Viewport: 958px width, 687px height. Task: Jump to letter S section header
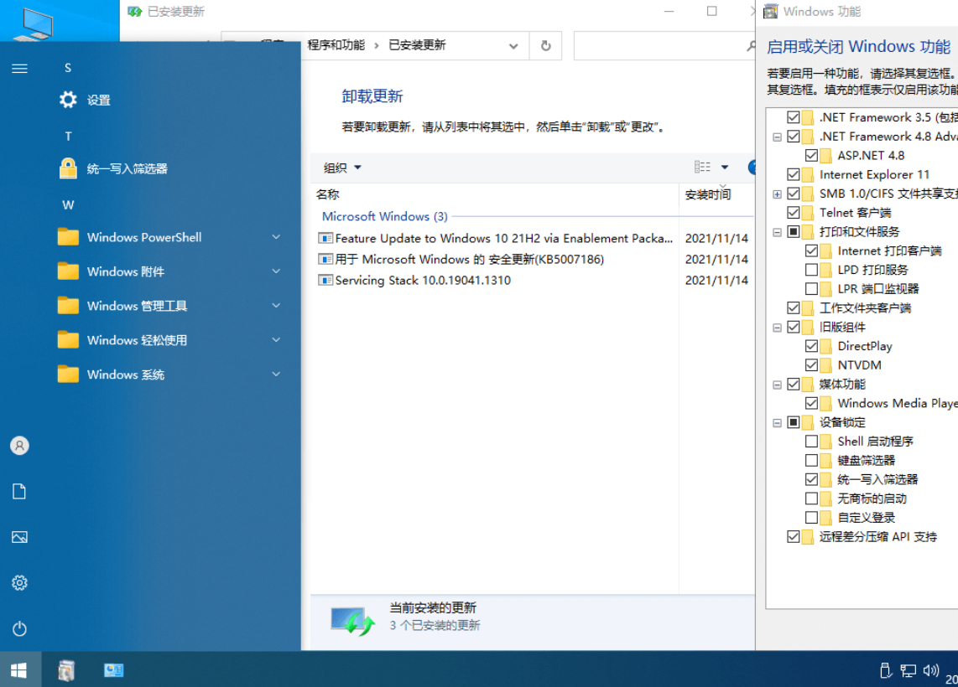tap(68, 68)
